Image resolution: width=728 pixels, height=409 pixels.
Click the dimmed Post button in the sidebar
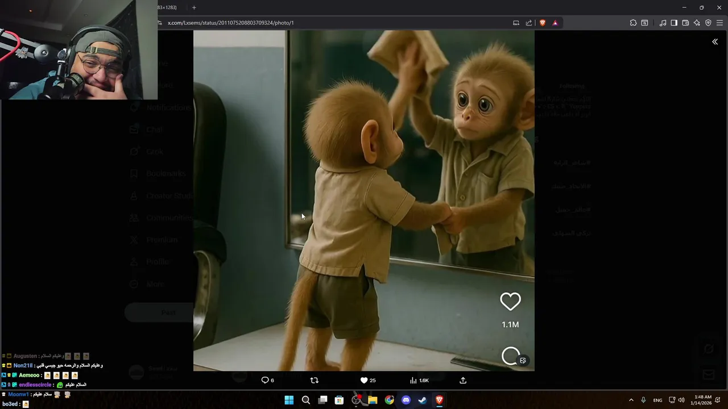click(x=159, y=312)
